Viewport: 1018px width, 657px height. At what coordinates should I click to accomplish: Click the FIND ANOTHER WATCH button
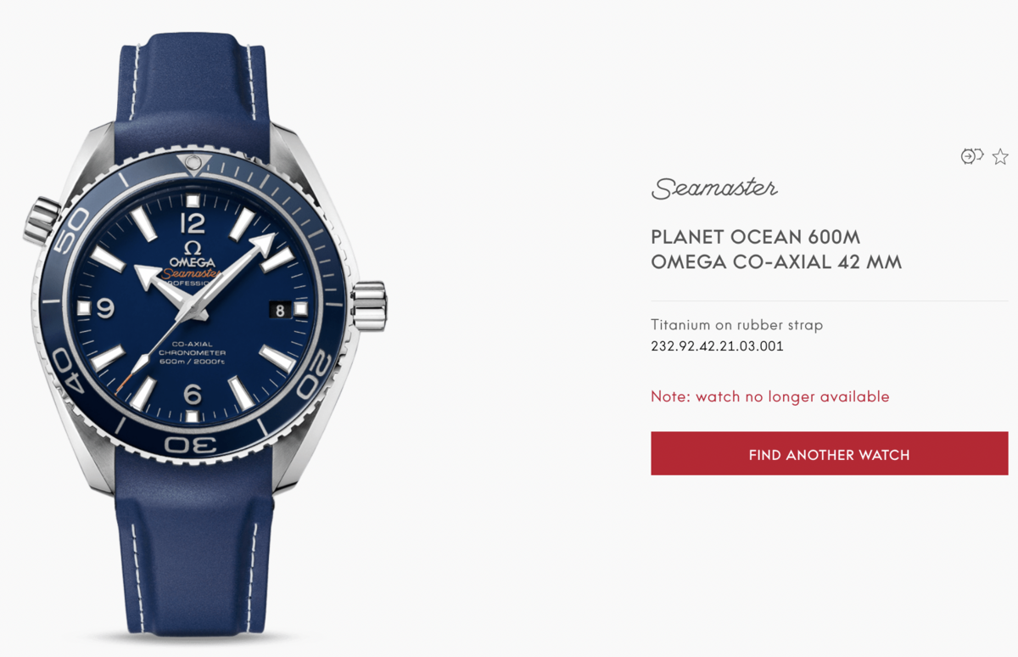click(x=830, y=453)
